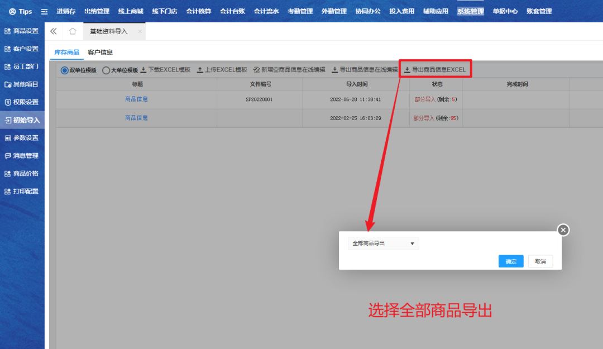Viewport: 603px width, 349px height.
Task: Open the 系统管理 top menu
Action: 470,11
